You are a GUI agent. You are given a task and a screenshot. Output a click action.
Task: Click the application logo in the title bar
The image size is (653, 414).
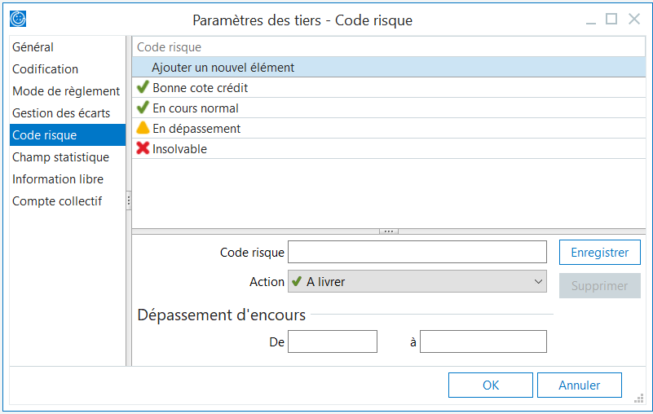click(17, 19)
